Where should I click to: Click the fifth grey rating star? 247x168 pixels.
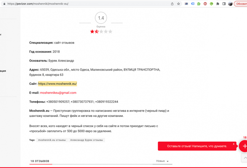click(x=110, y=32)
